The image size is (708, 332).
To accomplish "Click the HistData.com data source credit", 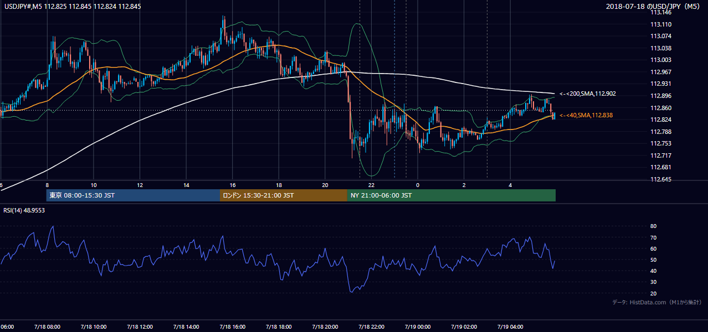I will 657,302.
